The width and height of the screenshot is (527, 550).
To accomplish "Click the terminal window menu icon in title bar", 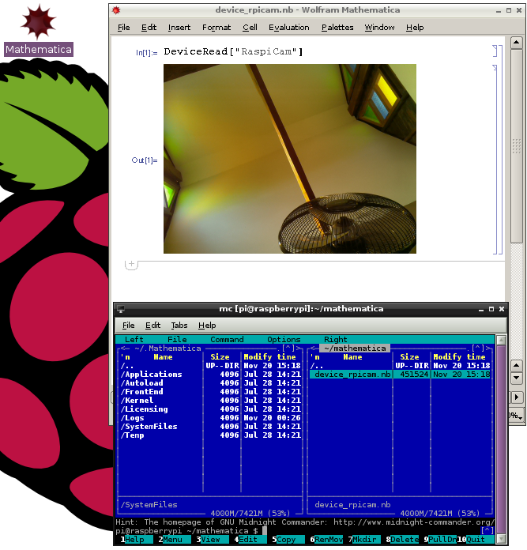I will tap(121, 309).
